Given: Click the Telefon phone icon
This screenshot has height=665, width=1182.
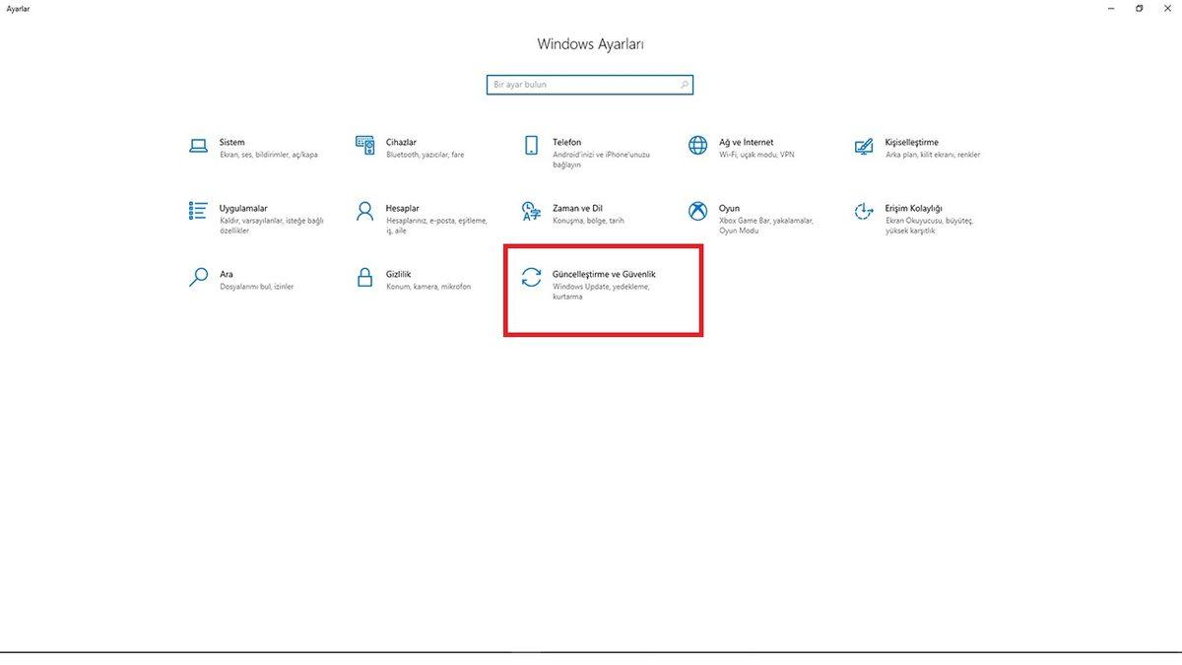Looking at the screenshot, I should tap(530, 146).
